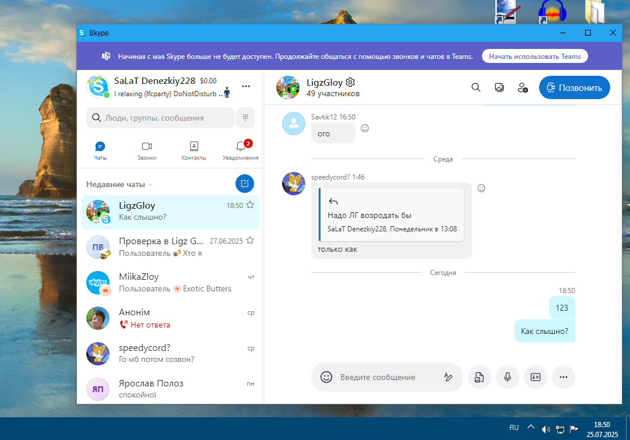Open the Уведомления tab
Image resolution: width=630 pixels, height=440 pixels.
[x=240, y=150]
